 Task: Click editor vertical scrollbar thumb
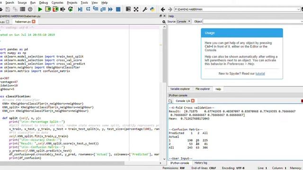pos(164,56)
